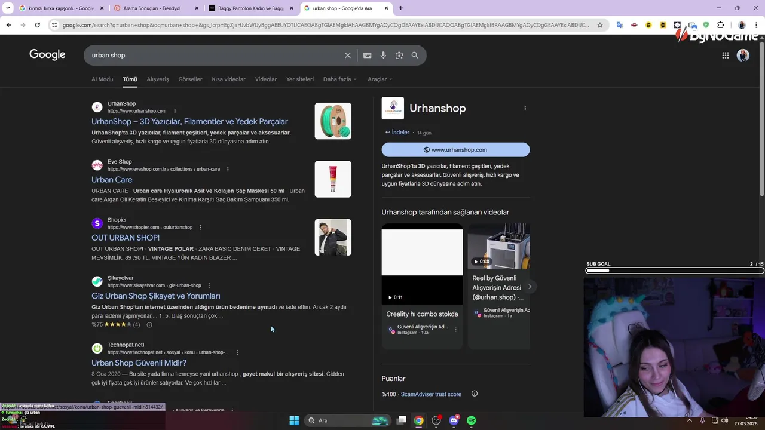Screen dimensions: 765x430
Task: Click the green shield extension icon
Action: pyautogui.click(x=706, y=25)
